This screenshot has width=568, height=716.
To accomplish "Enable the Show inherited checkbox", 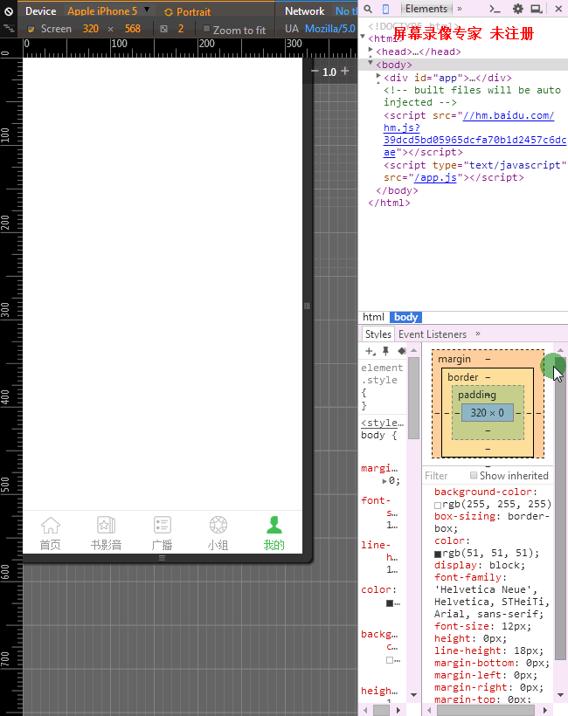I will point(474,475).
